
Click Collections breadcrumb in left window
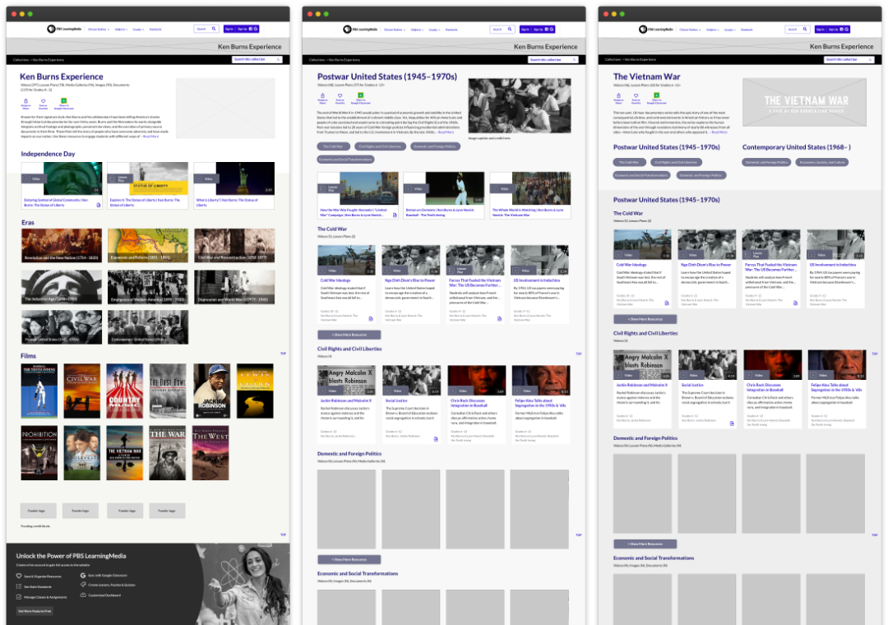[x=21, y=59]
